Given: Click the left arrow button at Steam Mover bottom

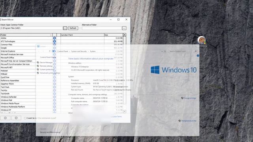Looking at the screenshot, I should click(5, 118).
